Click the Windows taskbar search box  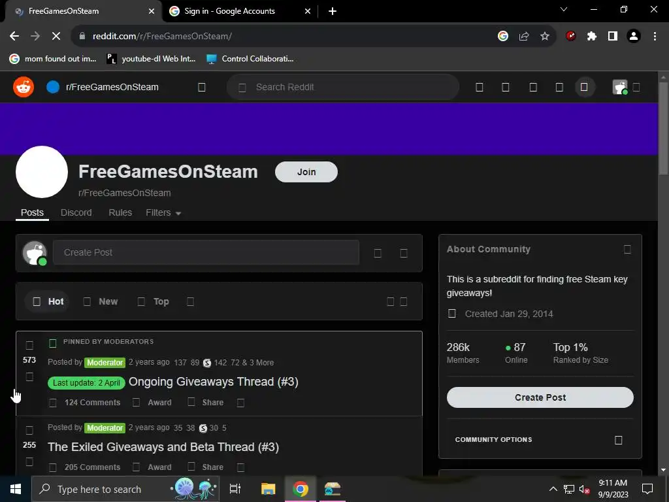[x=126, y=489]
